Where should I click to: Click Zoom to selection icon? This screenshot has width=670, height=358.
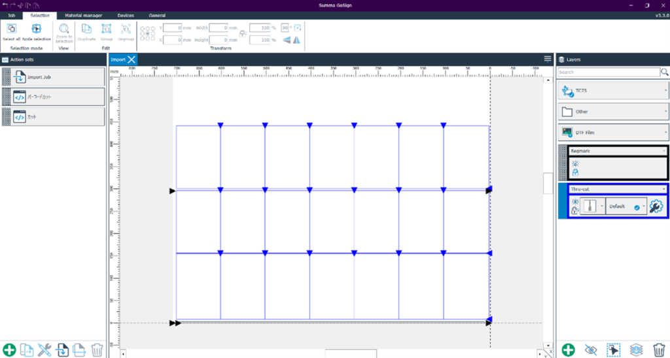(x=64, y=29)
